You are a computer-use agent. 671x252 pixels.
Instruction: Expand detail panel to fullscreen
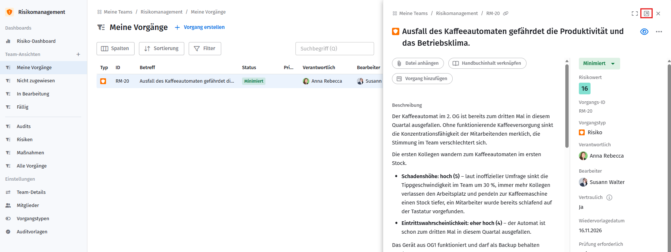pos(634,14)
